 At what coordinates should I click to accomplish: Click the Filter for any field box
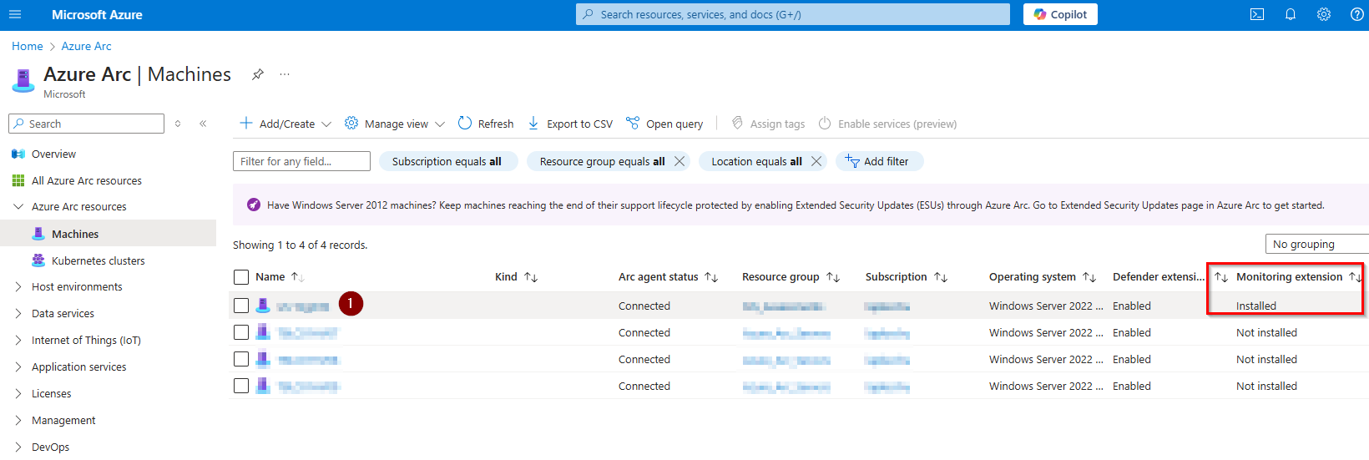point(301,161)
